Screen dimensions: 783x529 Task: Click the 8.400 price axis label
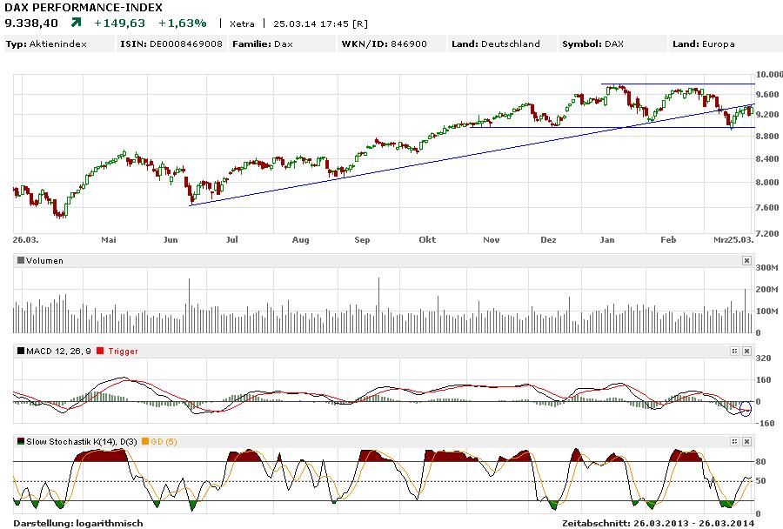tap(767, 159)
